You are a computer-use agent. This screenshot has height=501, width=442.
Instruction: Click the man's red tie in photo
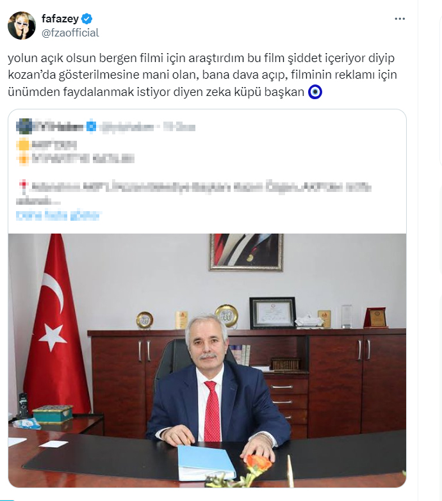point(212,411)
